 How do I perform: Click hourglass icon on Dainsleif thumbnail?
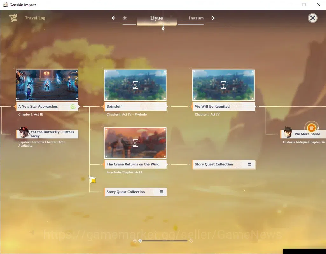click(x=135, y=85)
